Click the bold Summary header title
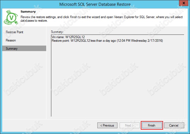Image resolution: width=190 pixels, height=134 pixels. coord(28,12)
